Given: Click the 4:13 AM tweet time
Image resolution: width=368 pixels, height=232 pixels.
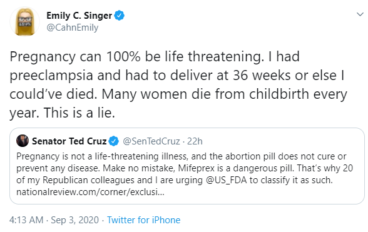Looking at the screenshot, I should tap(26, 219).
